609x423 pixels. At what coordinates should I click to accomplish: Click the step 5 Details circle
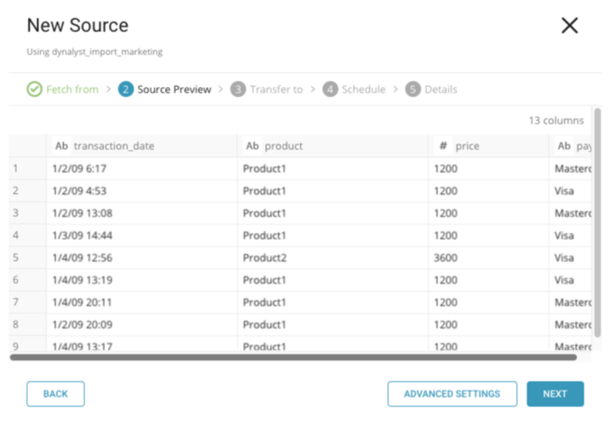pyautogui.click(x=413, y=89)
